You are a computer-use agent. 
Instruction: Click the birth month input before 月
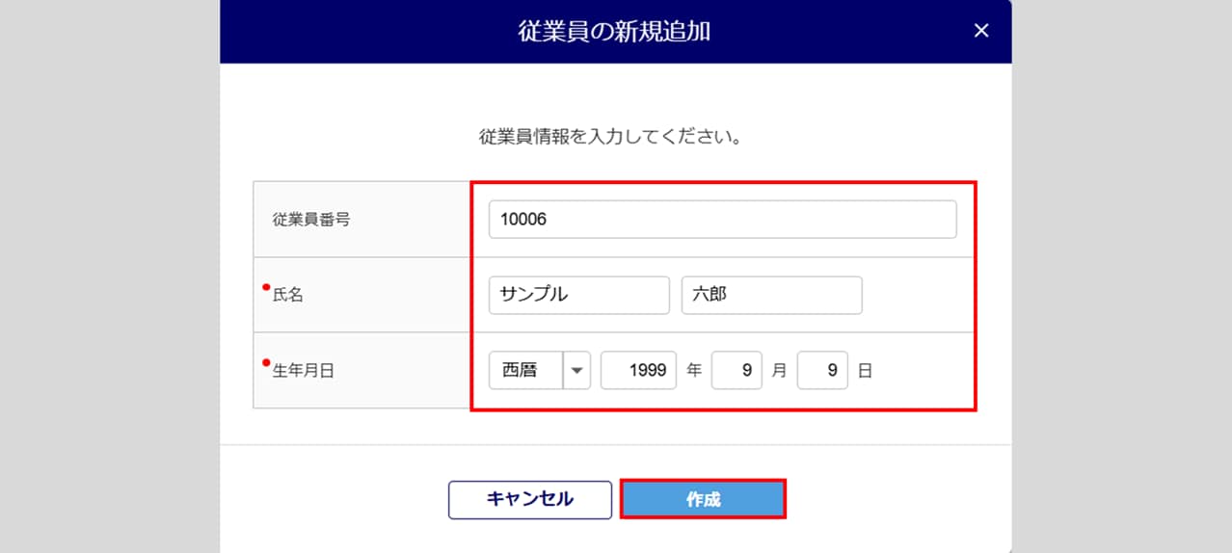[737, 370]
